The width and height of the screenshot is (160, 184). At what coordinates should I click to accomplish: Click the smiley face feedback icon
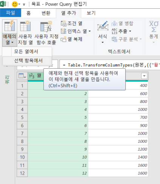pyautogui.click(x=15, y=4)
